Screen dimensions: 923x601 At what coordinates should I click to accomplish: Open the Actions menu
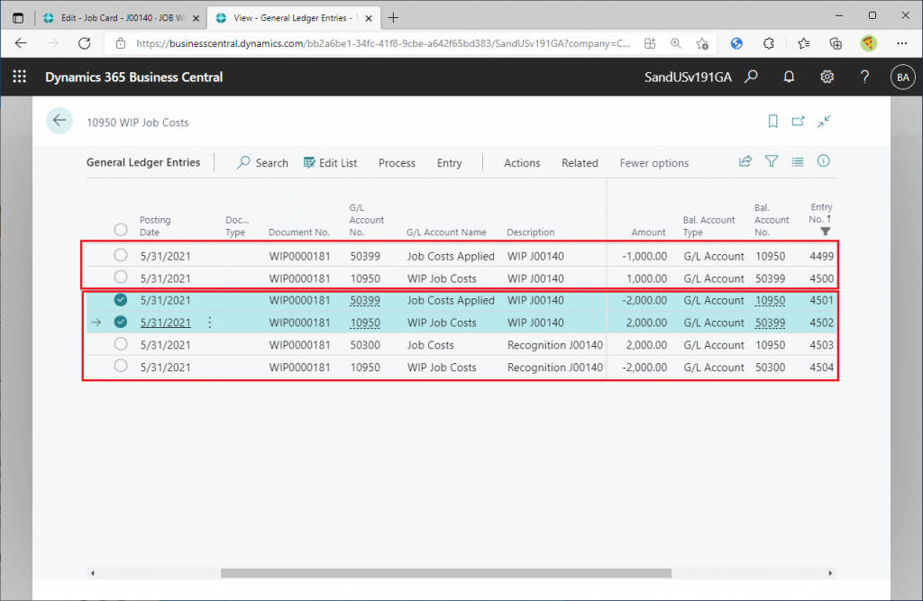pos(522,163)
